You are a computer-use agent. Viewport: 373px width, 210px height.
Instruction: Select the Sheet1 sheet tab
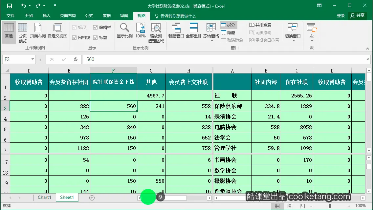[x=67, y=198]
